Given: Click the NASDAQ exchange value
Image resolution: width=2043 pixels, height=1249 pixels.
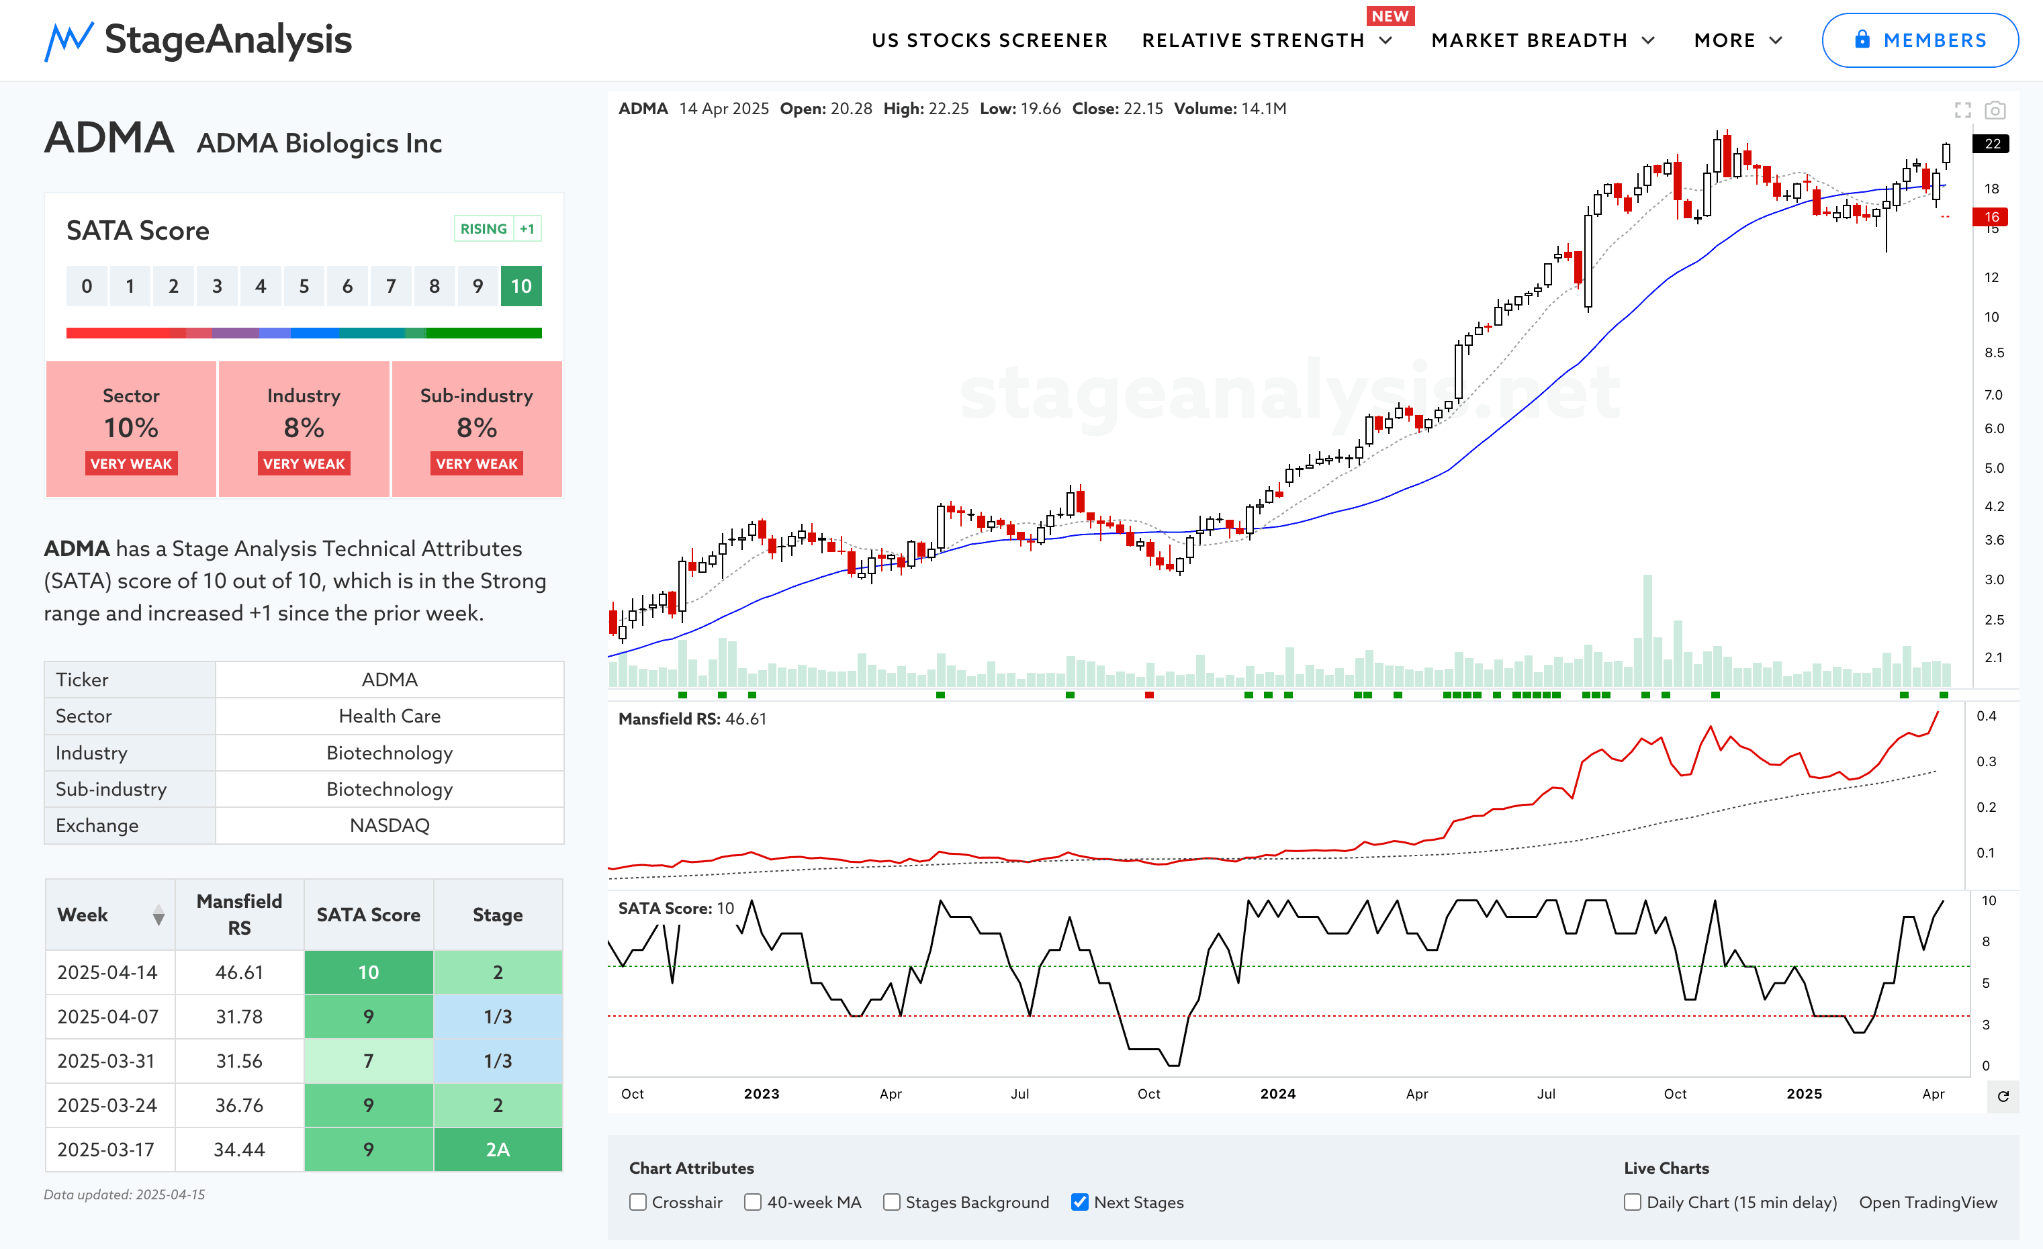Looking at the screenshot, I should point(390,825).
